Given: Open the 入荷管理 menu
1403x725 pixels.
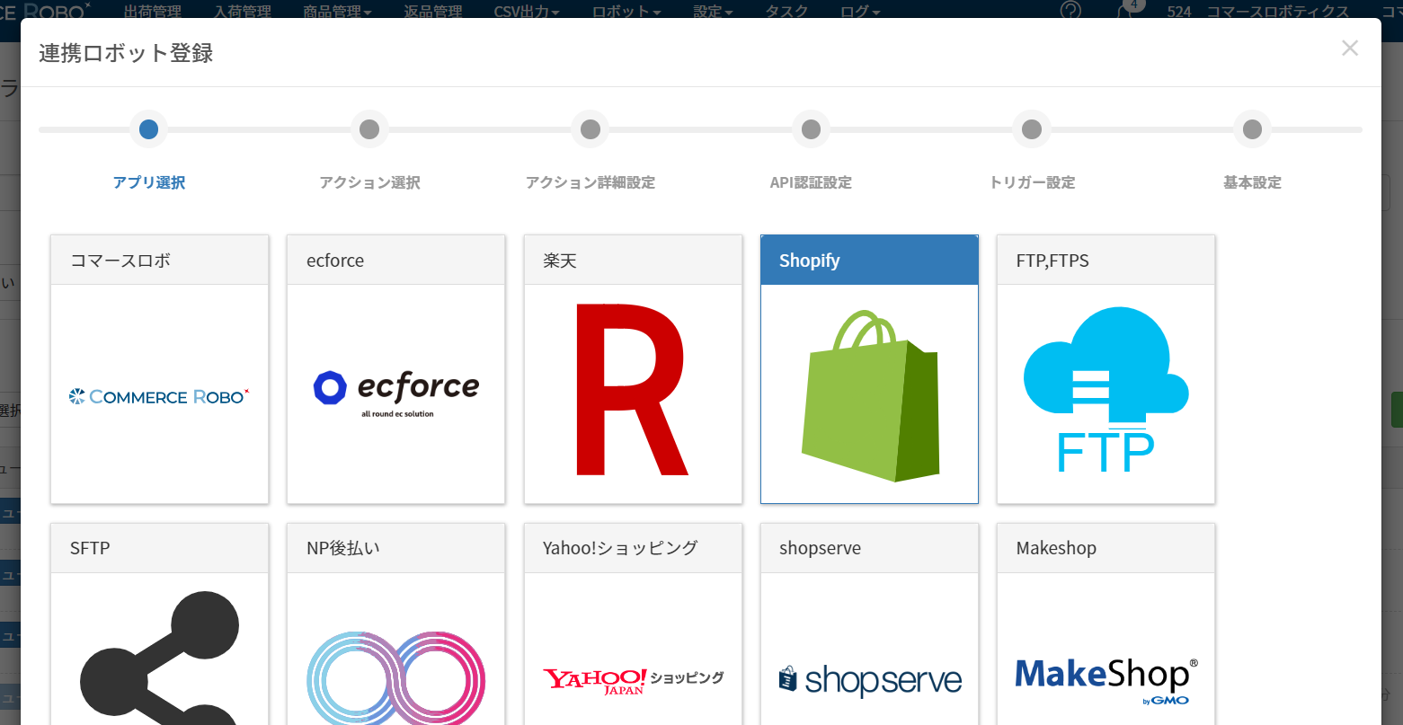Looking at the screenshot, I should pyautogui.click(x=243, y=11).
